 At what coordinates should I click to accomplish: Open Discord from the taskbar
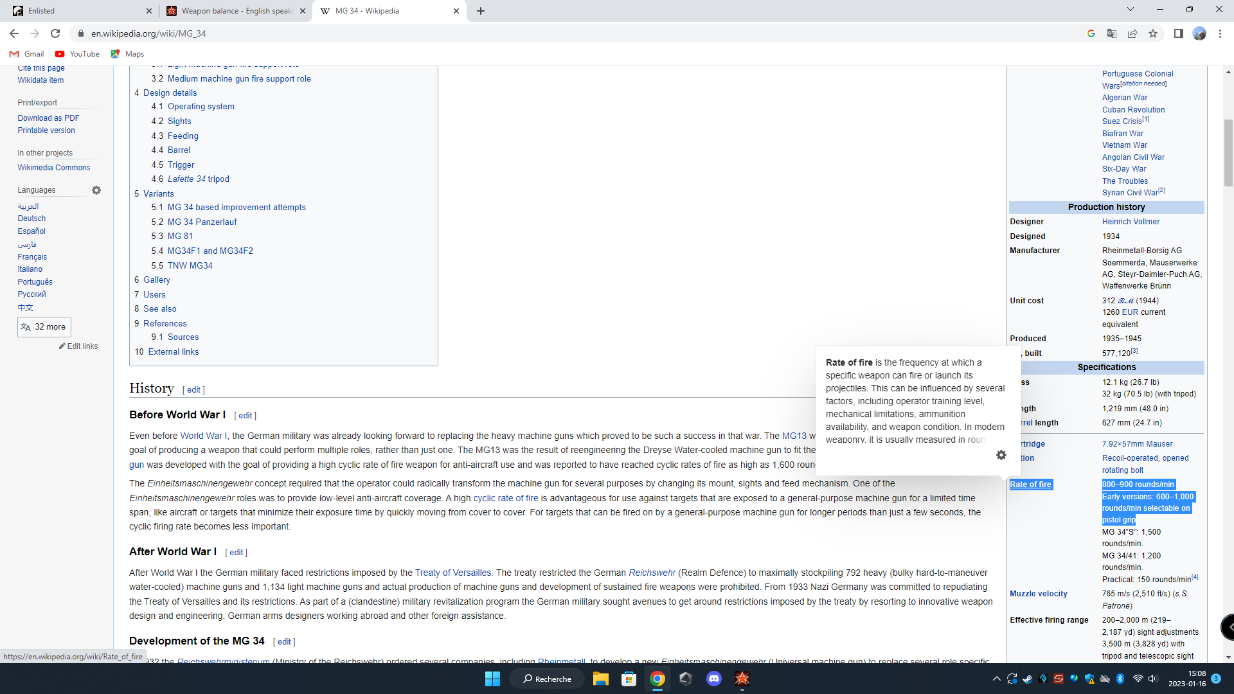[x=713, y=679]
